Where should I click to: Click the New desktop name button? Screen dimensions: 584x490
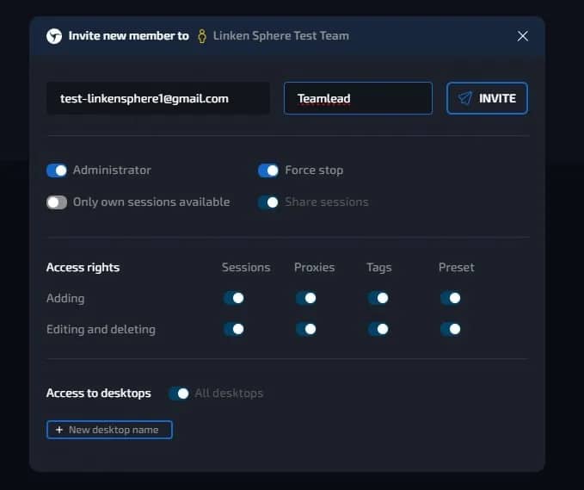[x=109, y=430]
